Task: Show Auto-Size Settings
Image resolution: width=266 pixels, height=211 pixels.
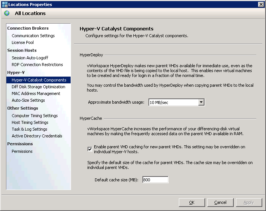Action: [x=28, y=100]
